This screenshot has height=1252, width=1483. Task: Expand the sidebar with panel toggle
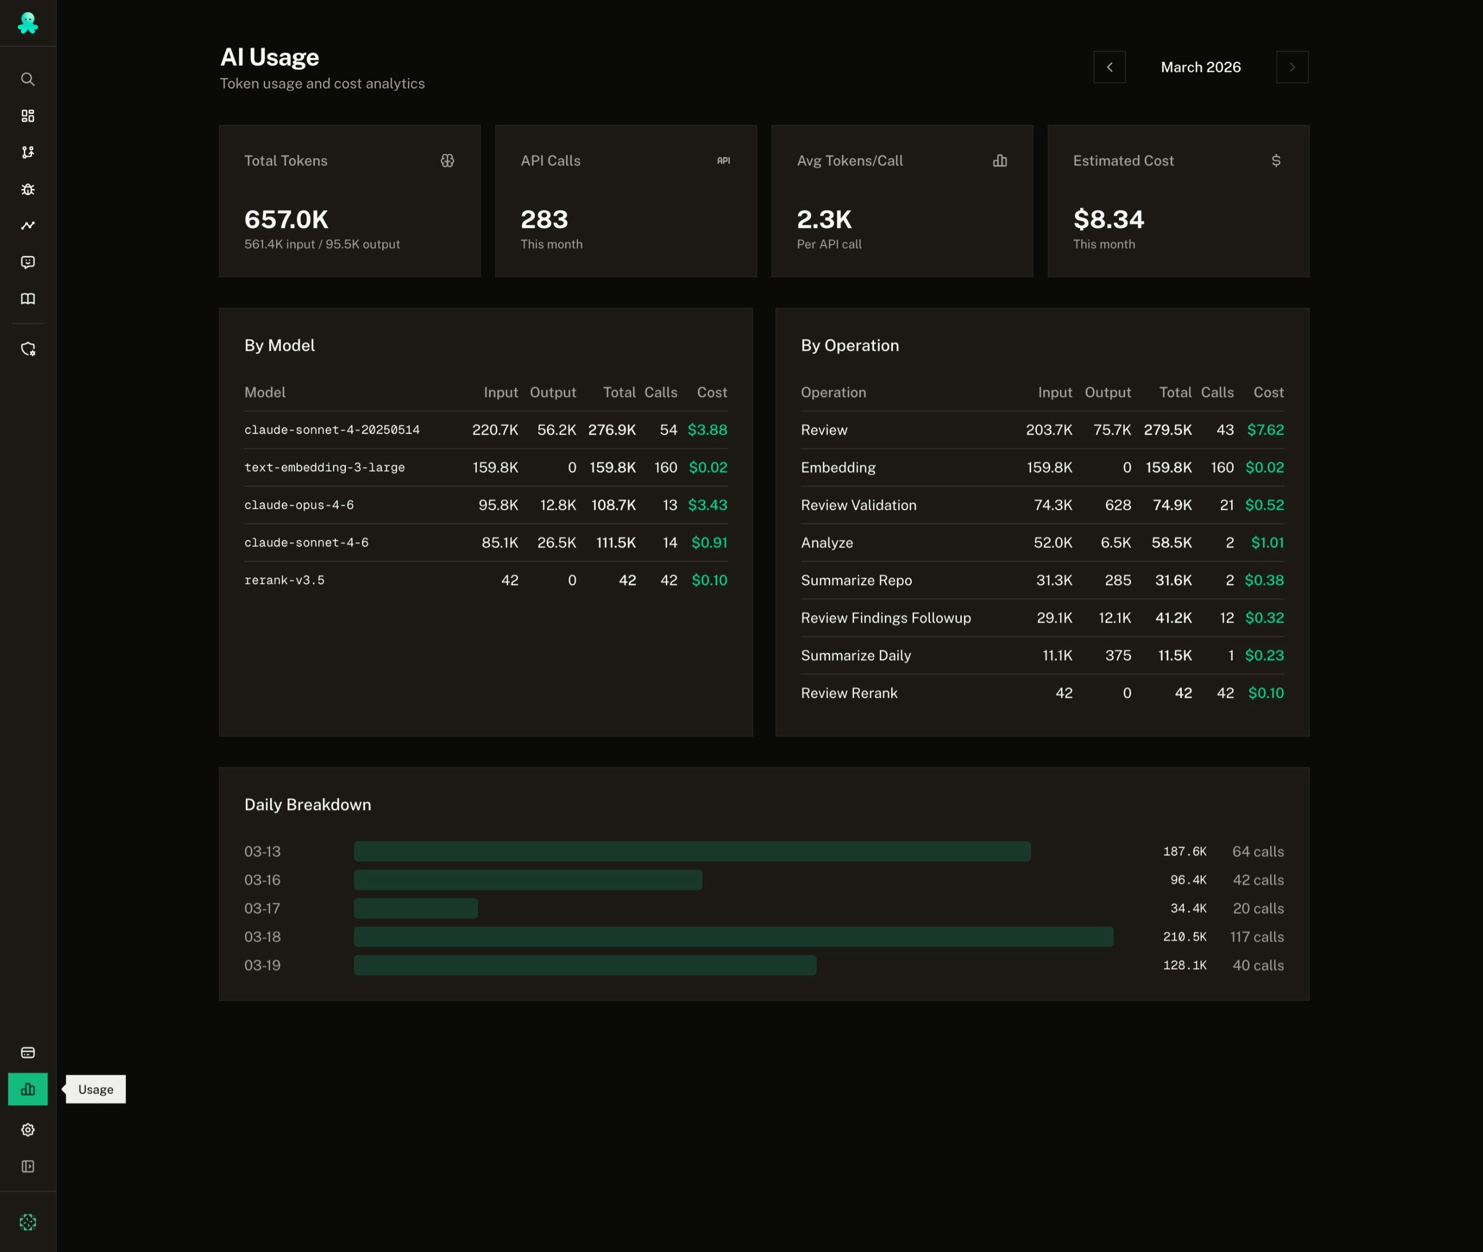coord(28,1167)
